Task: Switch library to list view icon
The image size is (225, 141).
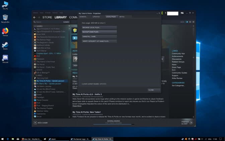Action: 190,22
